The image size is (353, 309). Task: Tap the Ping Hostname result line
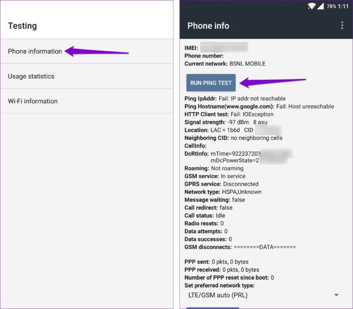[259, 107]
